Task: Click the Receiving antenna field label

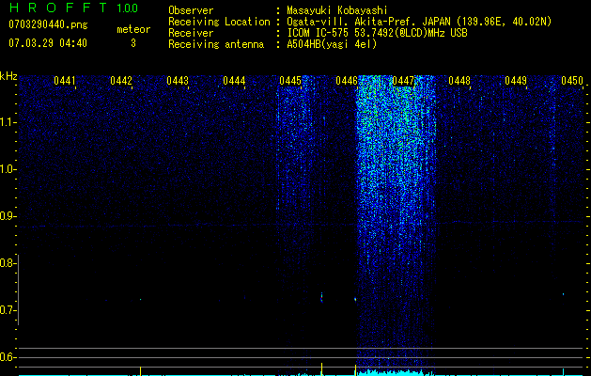Action: pos(216,44)
